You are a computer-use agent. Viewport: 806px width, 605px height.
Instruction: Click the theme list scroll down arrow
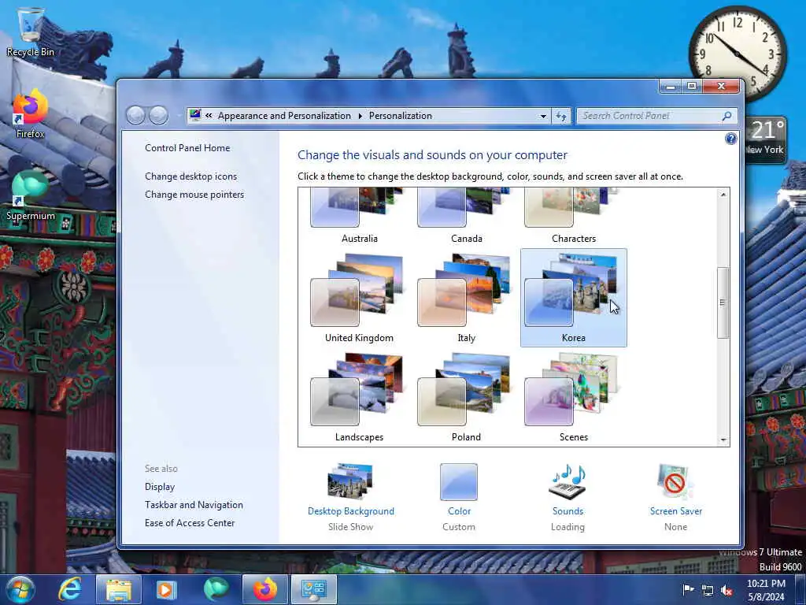[x=723, y=440]
